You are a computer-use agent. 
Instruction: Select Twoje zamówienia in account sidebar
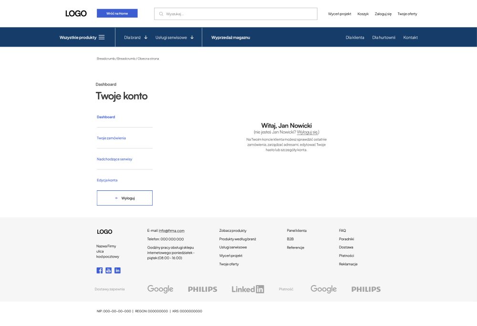111,138
